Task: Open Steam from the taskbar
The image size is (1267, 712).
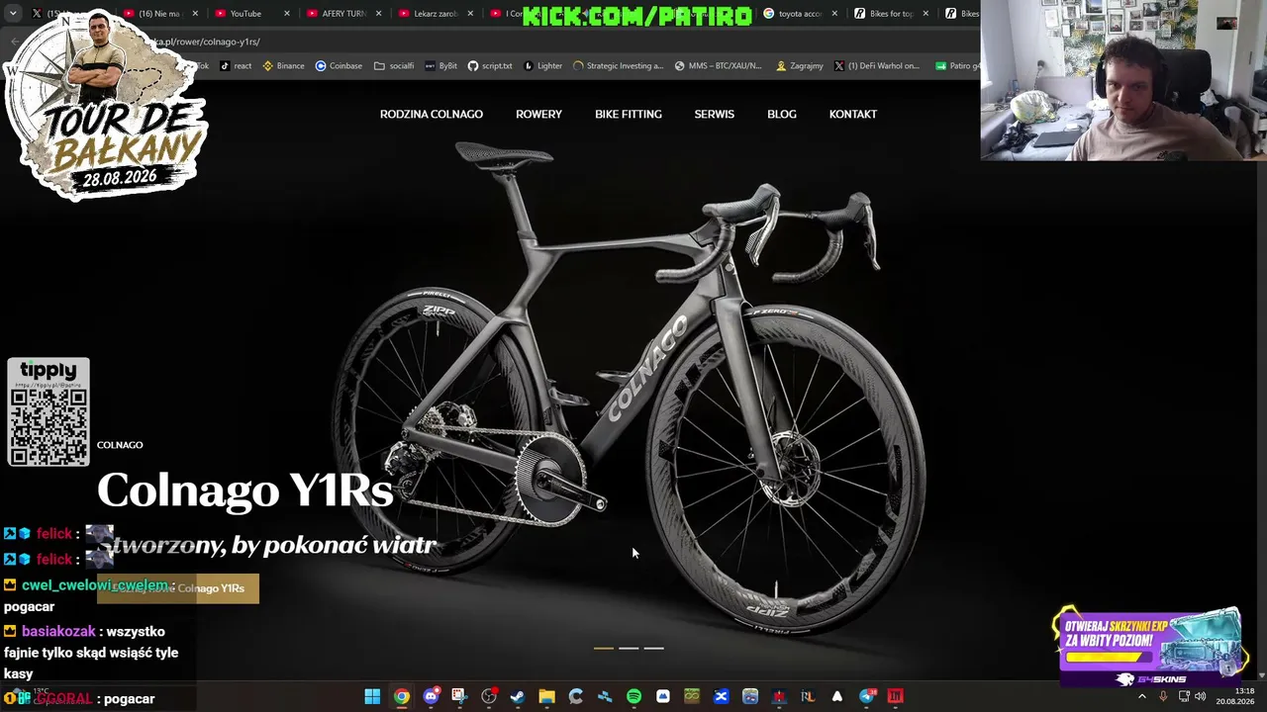Action: (518, 697)
